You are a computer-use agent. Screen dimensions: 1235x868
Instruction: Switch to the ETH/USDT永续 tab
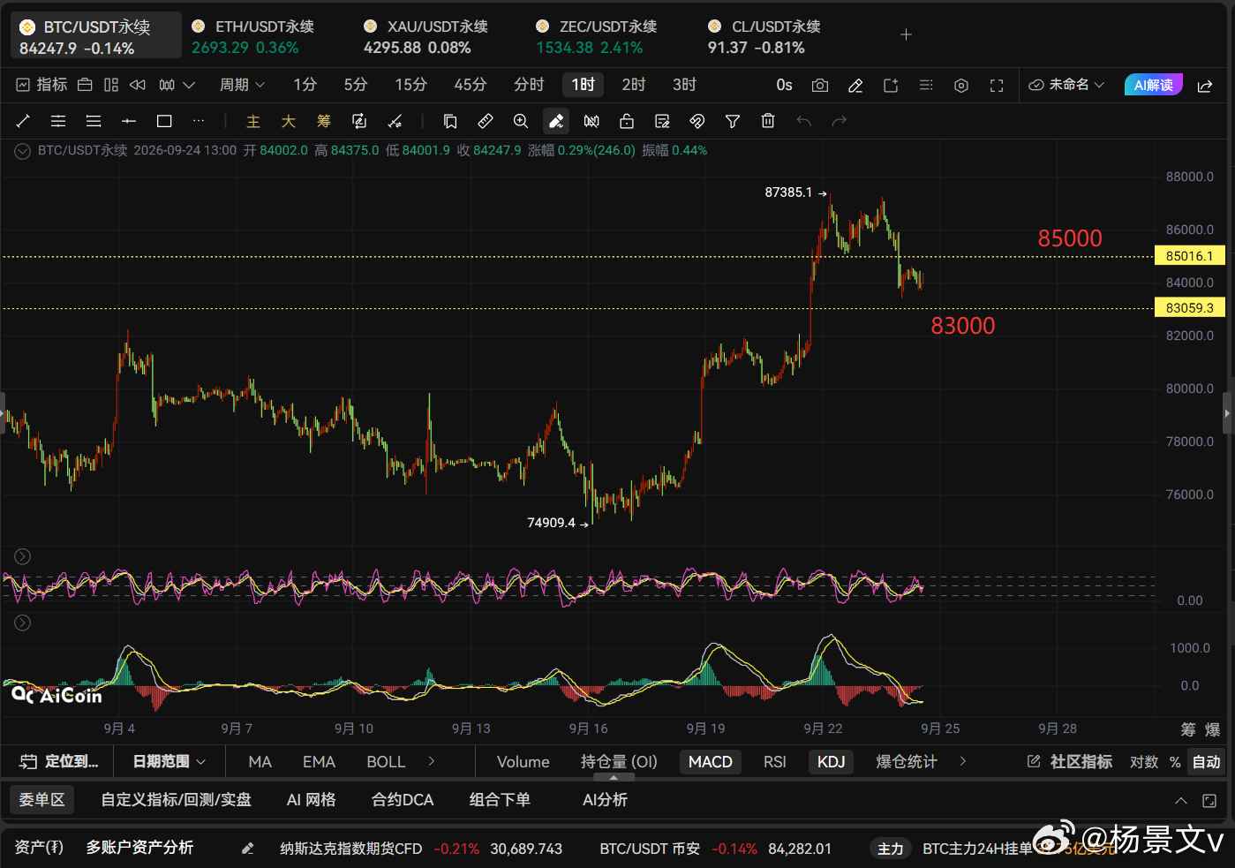(253, 37)
